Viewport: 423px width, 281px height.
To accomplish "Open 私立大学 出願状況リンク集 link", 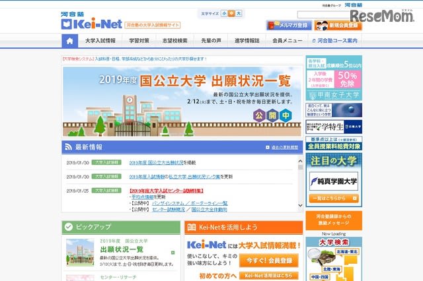I will (x=194, y=177).
